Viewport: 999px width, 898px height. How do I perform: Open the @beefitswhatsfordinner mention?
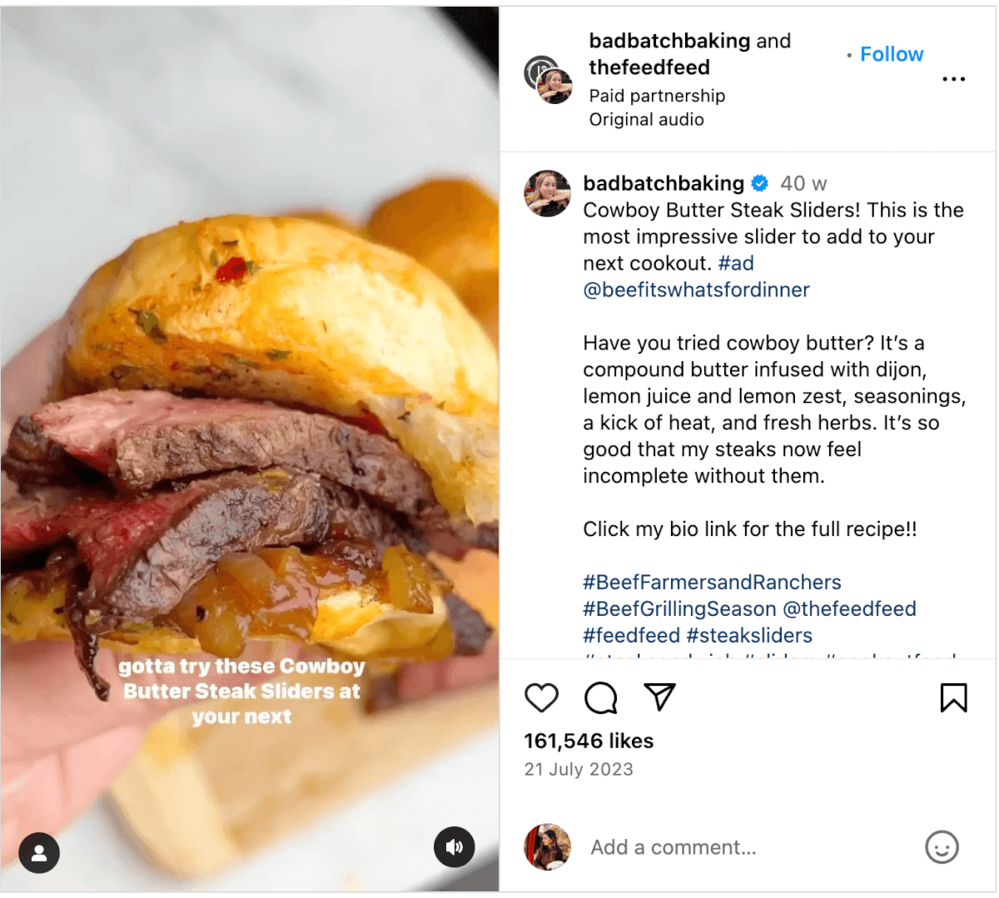point(697,290)
